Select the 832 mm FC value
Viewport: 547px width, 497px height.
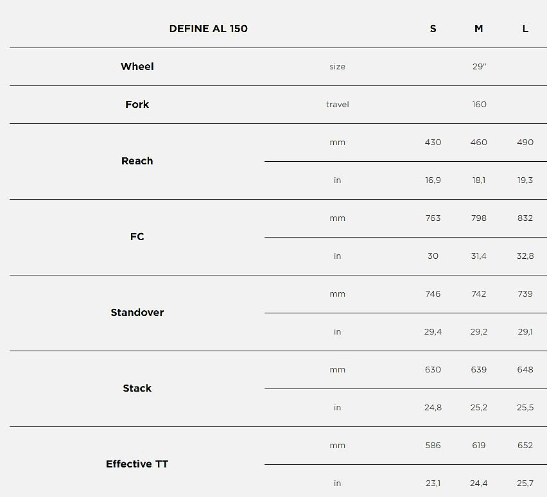pos(525,218)
